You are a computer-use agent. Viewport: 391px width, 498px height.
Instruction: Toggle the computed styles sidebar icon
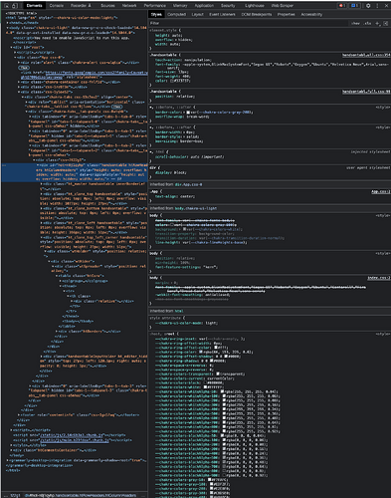(x=386, y=23)
